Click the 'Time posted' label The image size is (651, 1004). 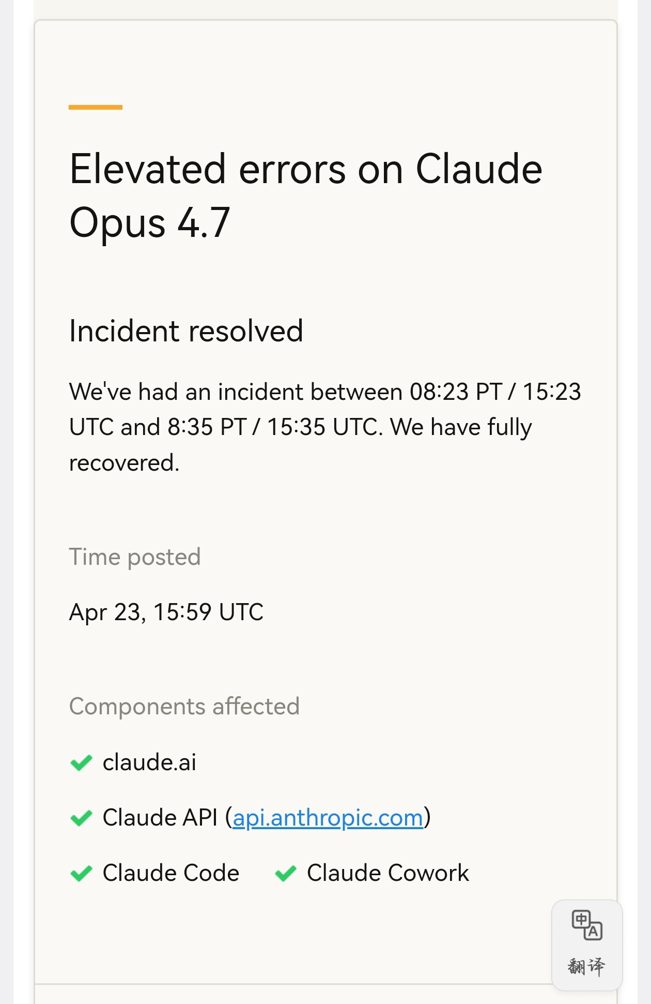click(x=135, y=557)
